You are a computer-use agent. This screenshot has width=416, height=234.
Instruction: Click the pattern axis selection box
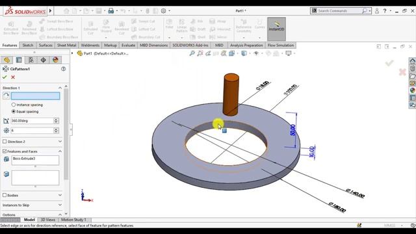coord(36,96)
